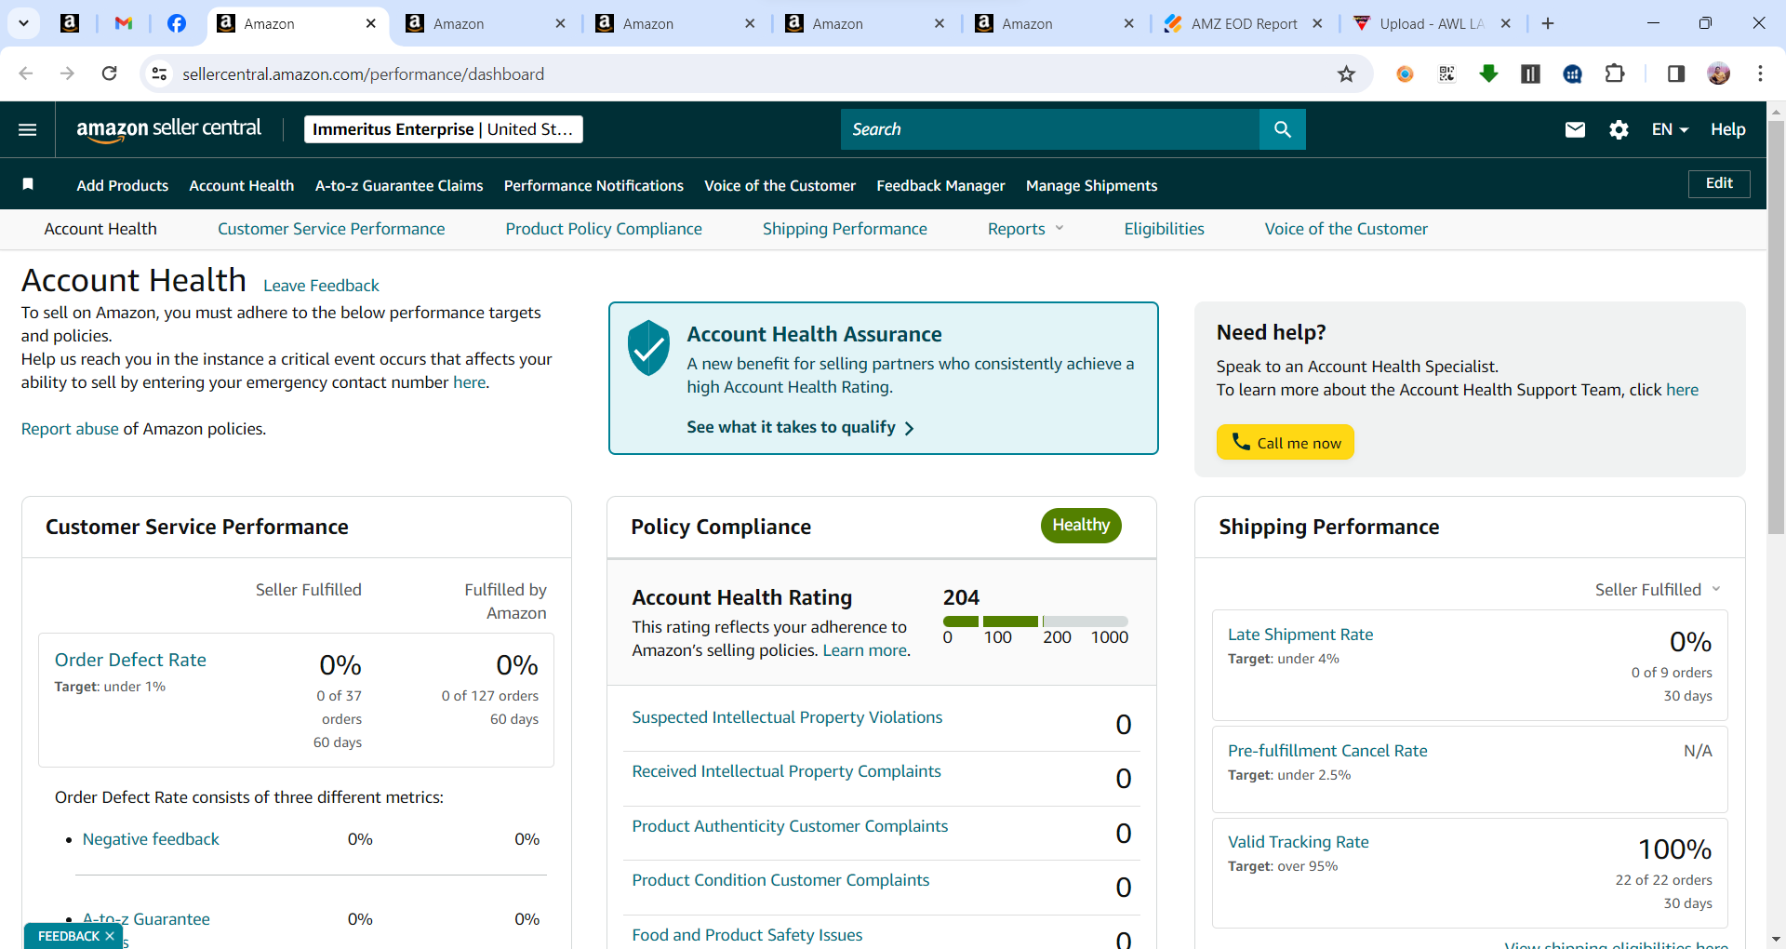
Task: Open the EN language dropdown
Action: click(1670, 129)
